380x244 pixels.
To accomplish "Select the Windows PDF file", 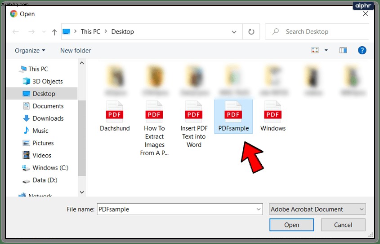I will coord(273,116).
